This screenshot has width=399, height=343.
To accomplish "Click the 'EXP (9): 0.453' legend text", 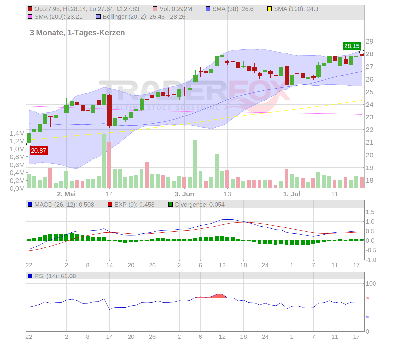I will click(x=134, y=205).
